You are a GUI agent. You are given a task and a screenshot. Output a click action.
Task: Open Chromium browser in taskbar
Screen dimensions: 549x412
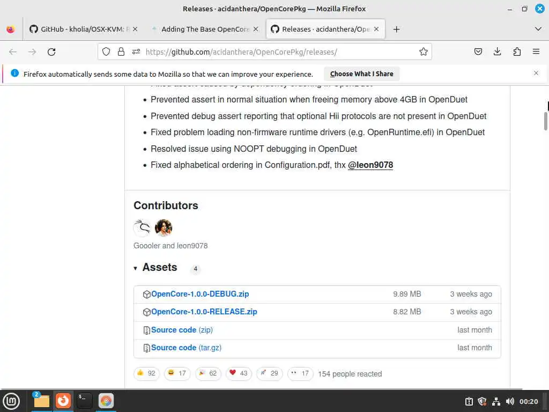[x=106, y=401]
